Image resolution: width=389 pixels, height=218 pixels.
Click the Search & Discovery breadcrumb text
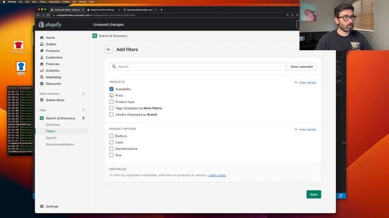click(113, 36)
